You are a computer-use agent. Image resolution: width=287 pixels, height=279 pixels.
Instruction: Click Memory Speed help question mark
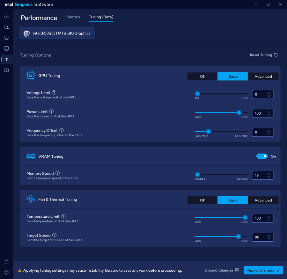pos(58,173)
